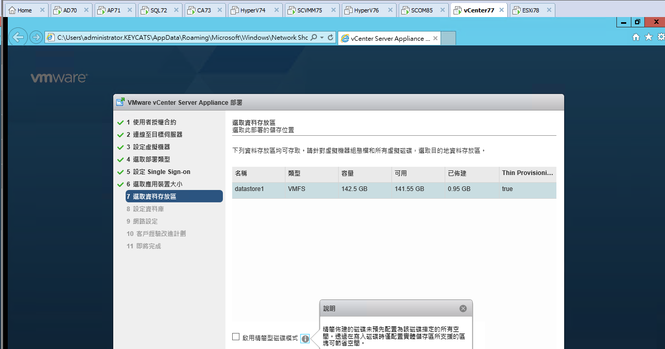665x349 pixels.
Task: Close the vCenter Server Appliance browser tab
Action: pyautogui.click(x=435, y=38)
